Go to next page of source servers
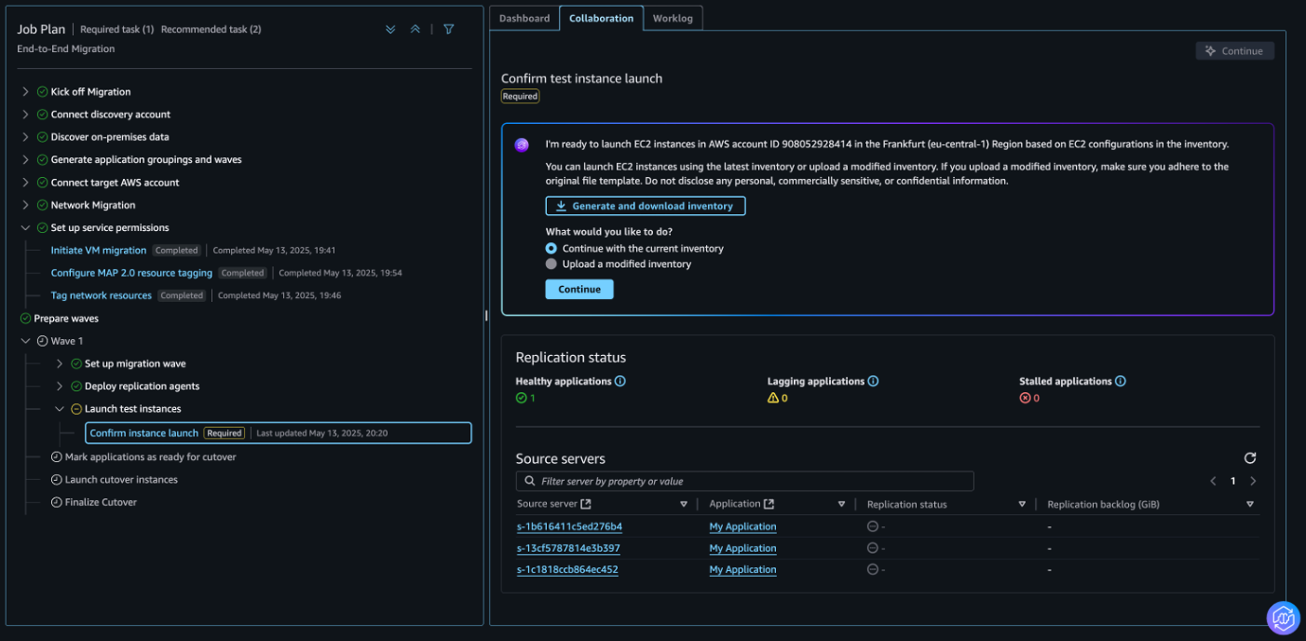The image size is (1306, 641). tap(1253, 481)
